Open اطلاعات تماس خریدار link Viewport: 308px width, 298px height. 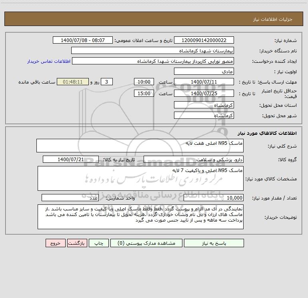[x=49, y=61]
